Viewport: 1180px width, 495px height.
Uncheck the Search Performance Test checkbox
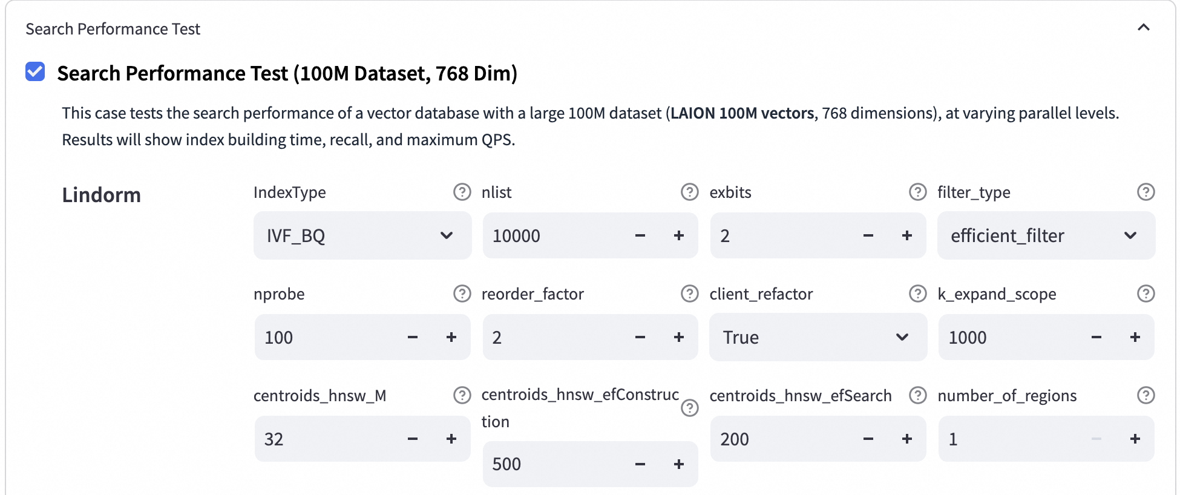point(35,72)
